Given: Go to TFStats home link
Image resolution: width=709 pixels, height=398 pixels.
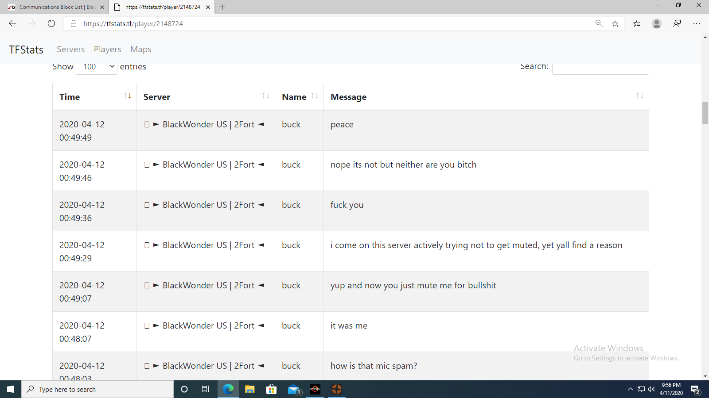Looking at the screenshot, I should click(26, 50).
